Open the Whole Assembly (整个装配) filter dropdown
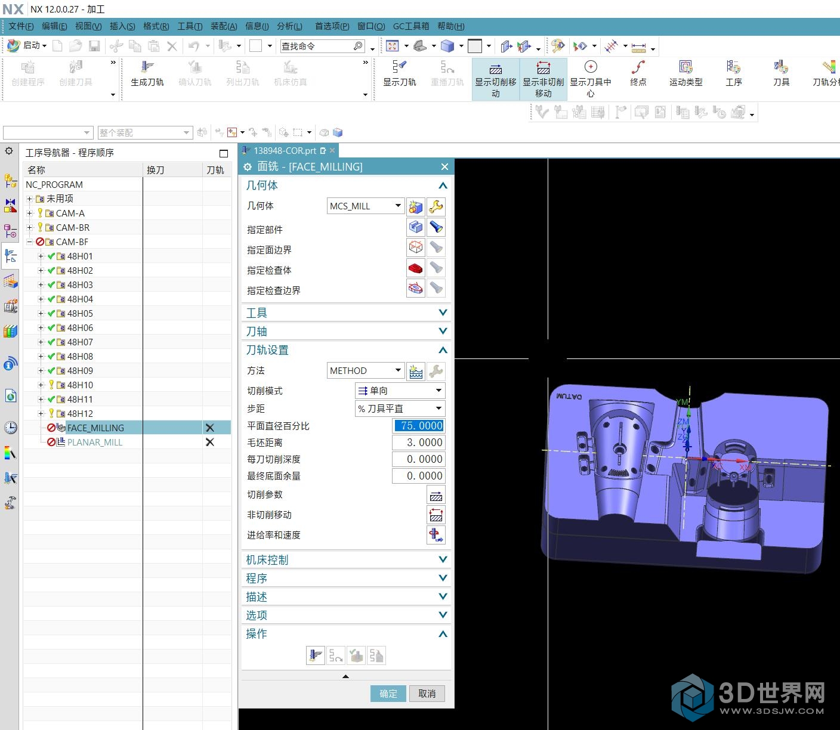 click(145, 132)
